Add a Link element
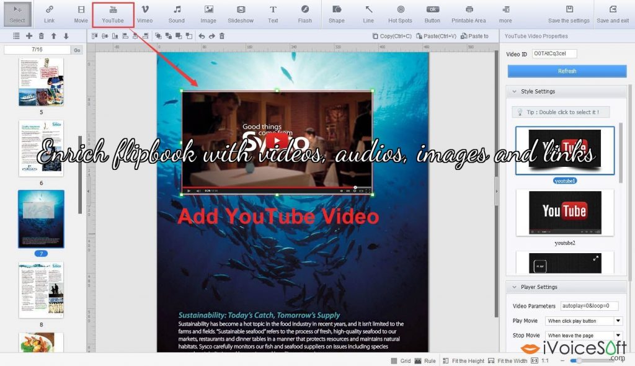Viewport: 635px width, 366px height. (x=50, y=14)
